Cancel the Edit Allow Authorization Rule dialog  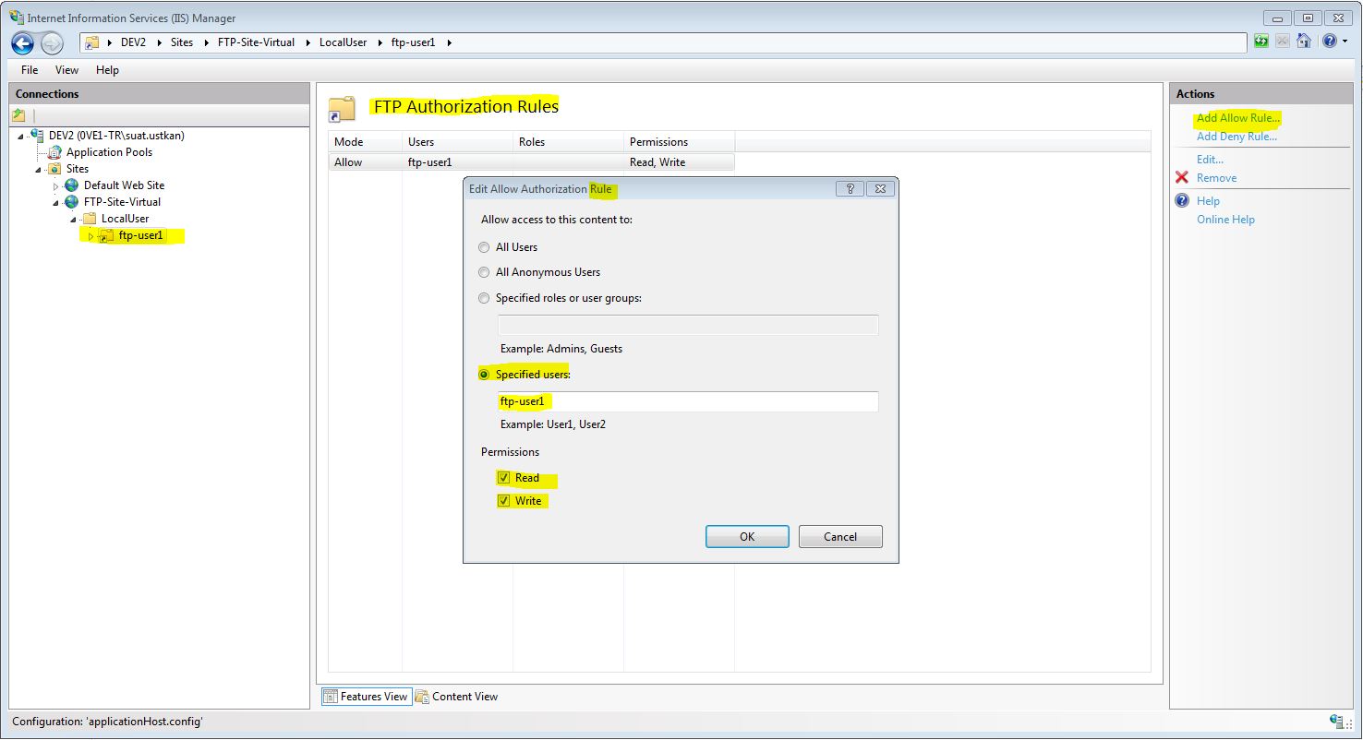click(840, 537)
